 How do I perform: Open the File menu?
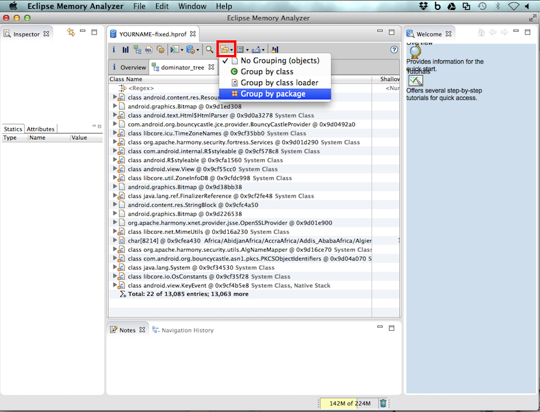139,6
